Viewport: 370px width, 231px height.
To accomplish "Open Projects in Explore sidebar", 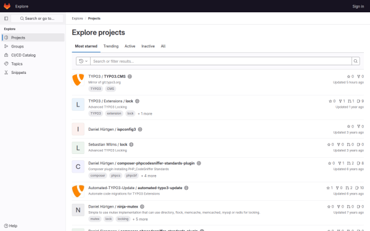I will click(33, 38).
